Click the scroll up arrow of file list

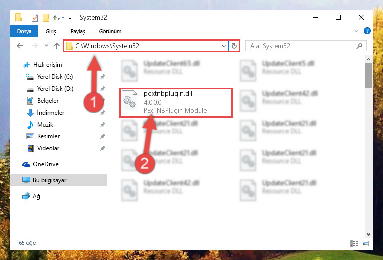point(369,59)
